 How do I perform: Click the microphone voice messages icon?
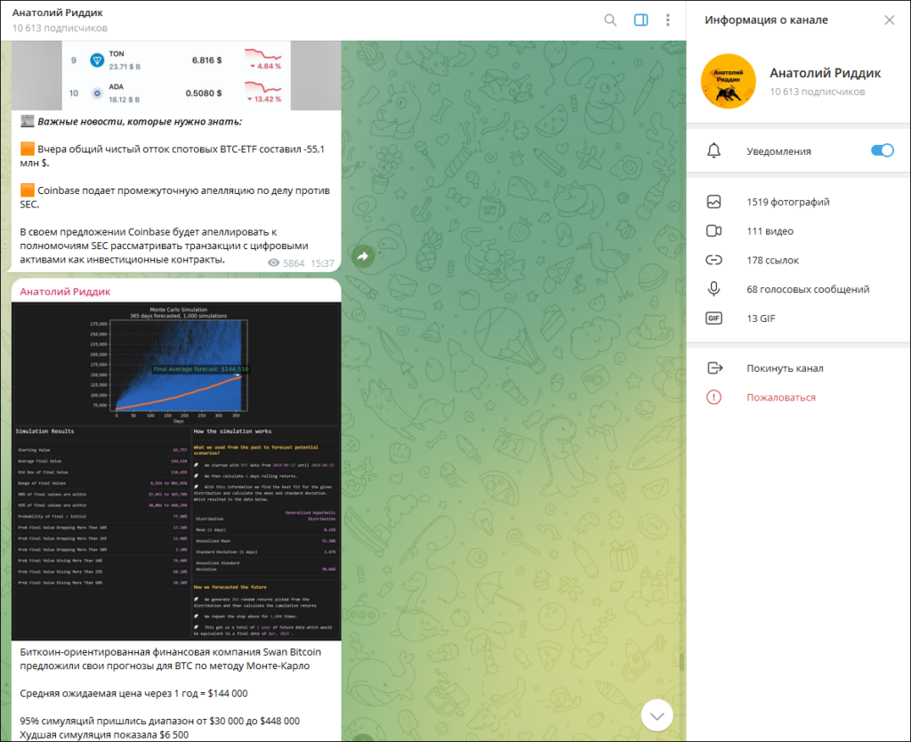click(713, 289)
